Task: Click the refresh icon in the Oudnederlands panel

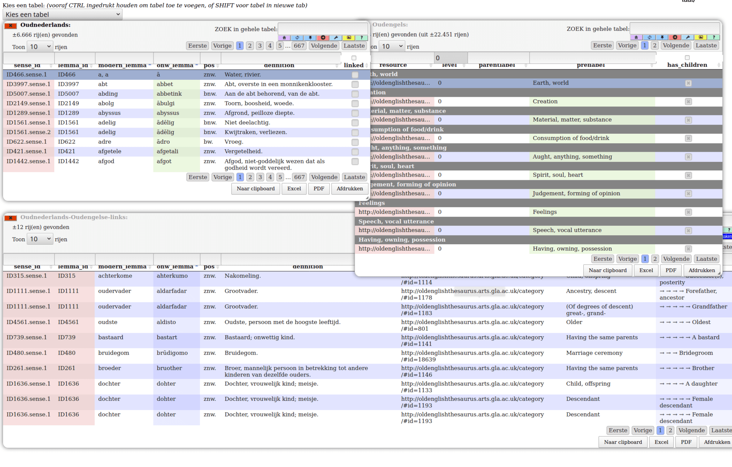Action: point(297,37)
